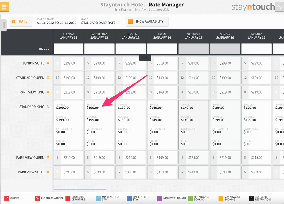The image size is (284, 204).
Task: Click the Max Advance Booking orange swatch
Action: tap(221, 198)
